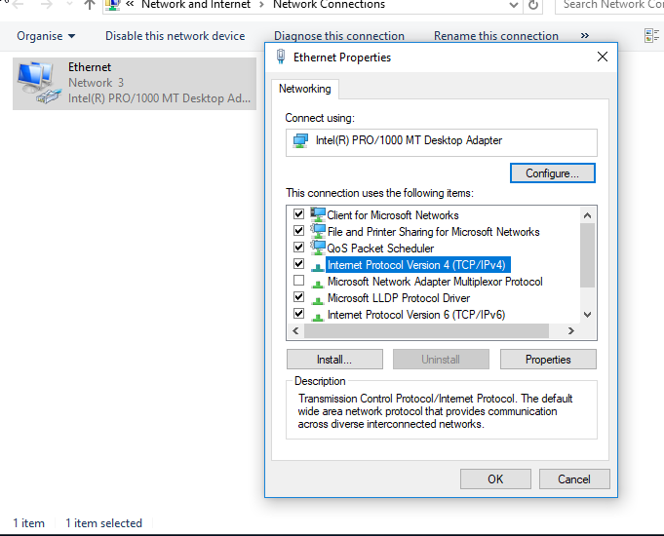Show more toolbar commands chevron
Image resolution: width=664 pixels, height=536 pixels.
tap(585, 35)
